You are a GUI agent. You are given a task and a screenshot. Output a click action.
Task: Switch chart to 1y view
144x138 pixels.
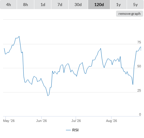click(x=118, y=5)
